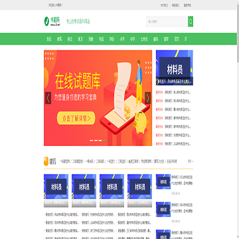Focus the keyword search input field
Viewport: 239px width, 239px height.
point(167,21)
